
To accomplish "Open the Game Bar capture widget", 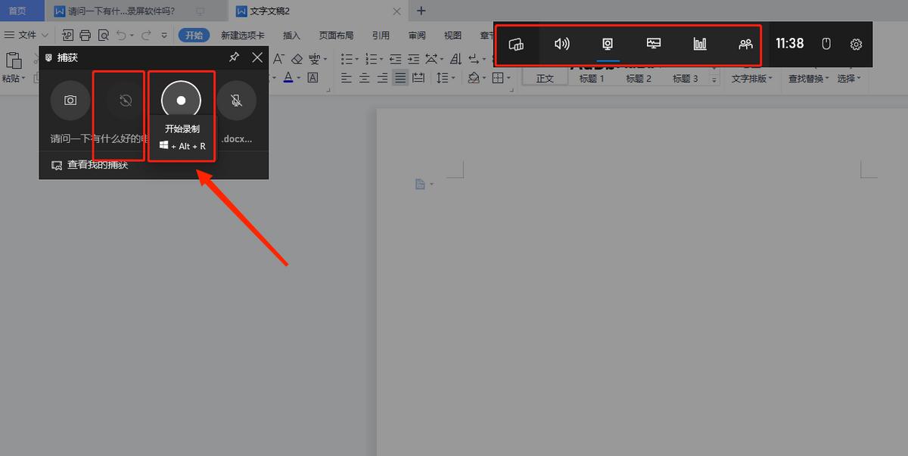I will click(608, 44).
